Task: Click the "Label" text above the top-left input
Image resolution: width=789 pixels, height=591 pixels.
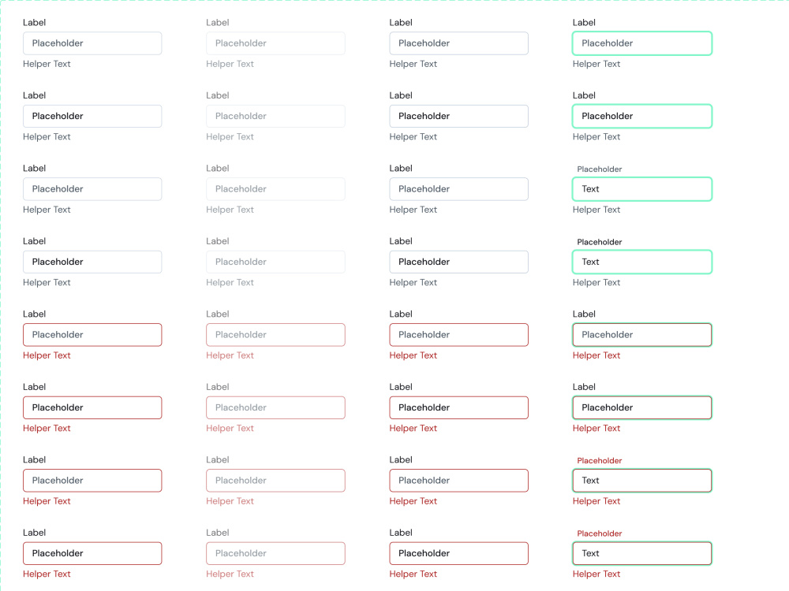Action: [34, 23]
